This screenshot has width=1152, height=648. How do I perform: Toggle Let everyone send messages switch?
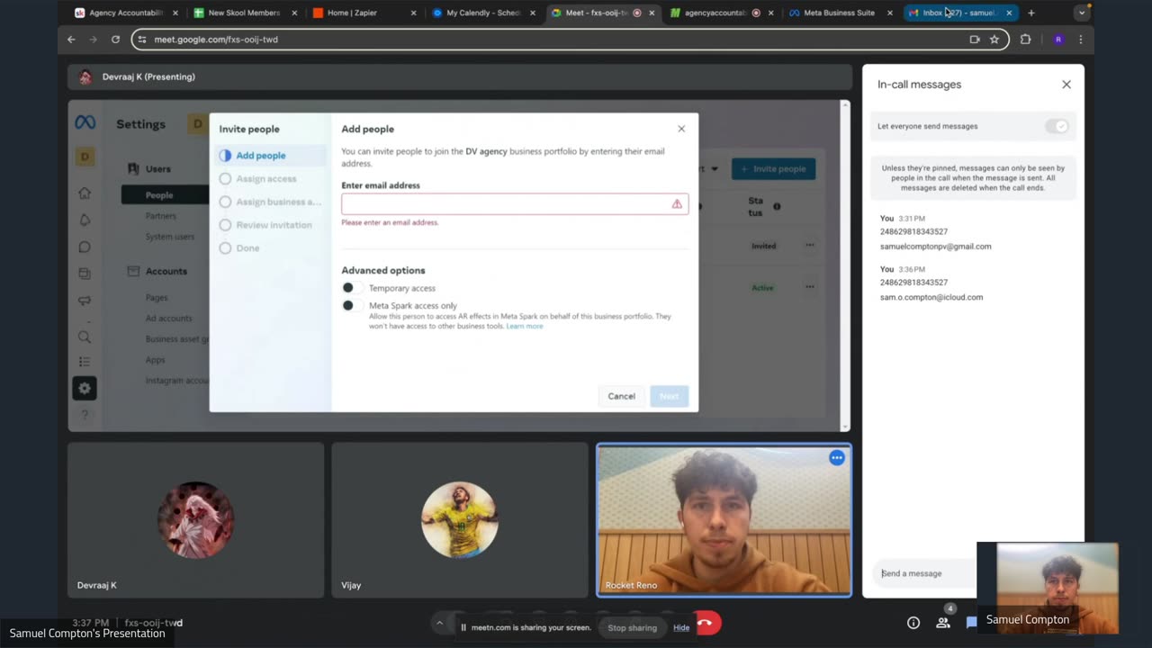pyautogui.click(x=1057, y=126)
